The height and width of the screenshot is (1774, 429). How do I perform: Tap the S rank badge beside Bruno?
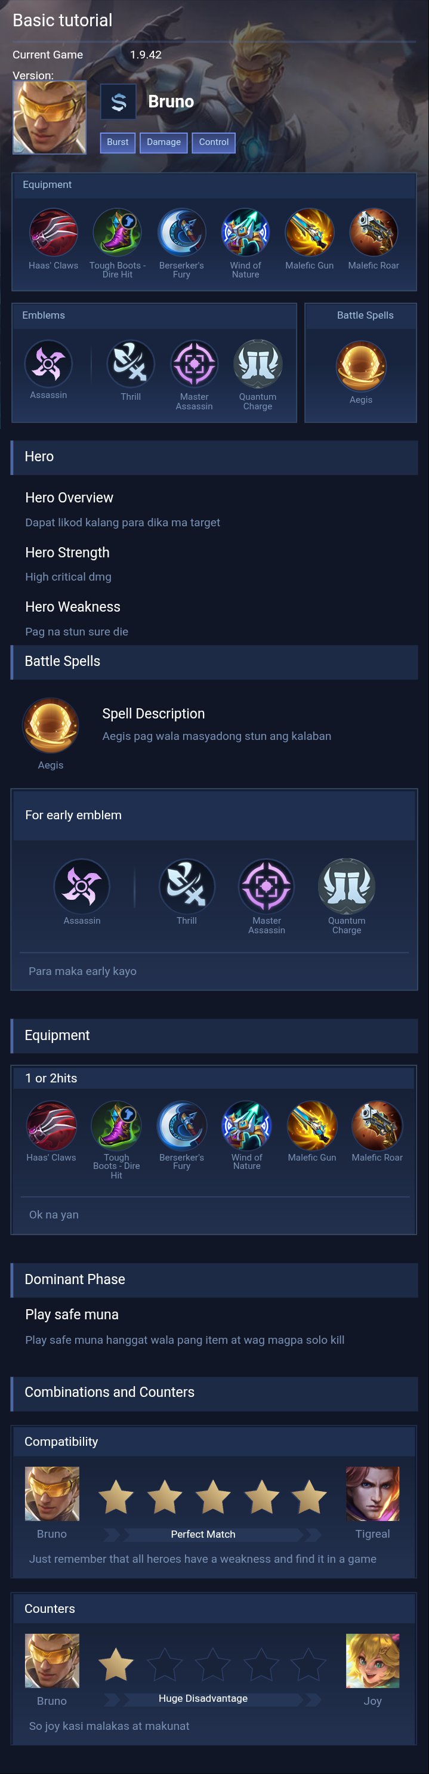point(118,103)
